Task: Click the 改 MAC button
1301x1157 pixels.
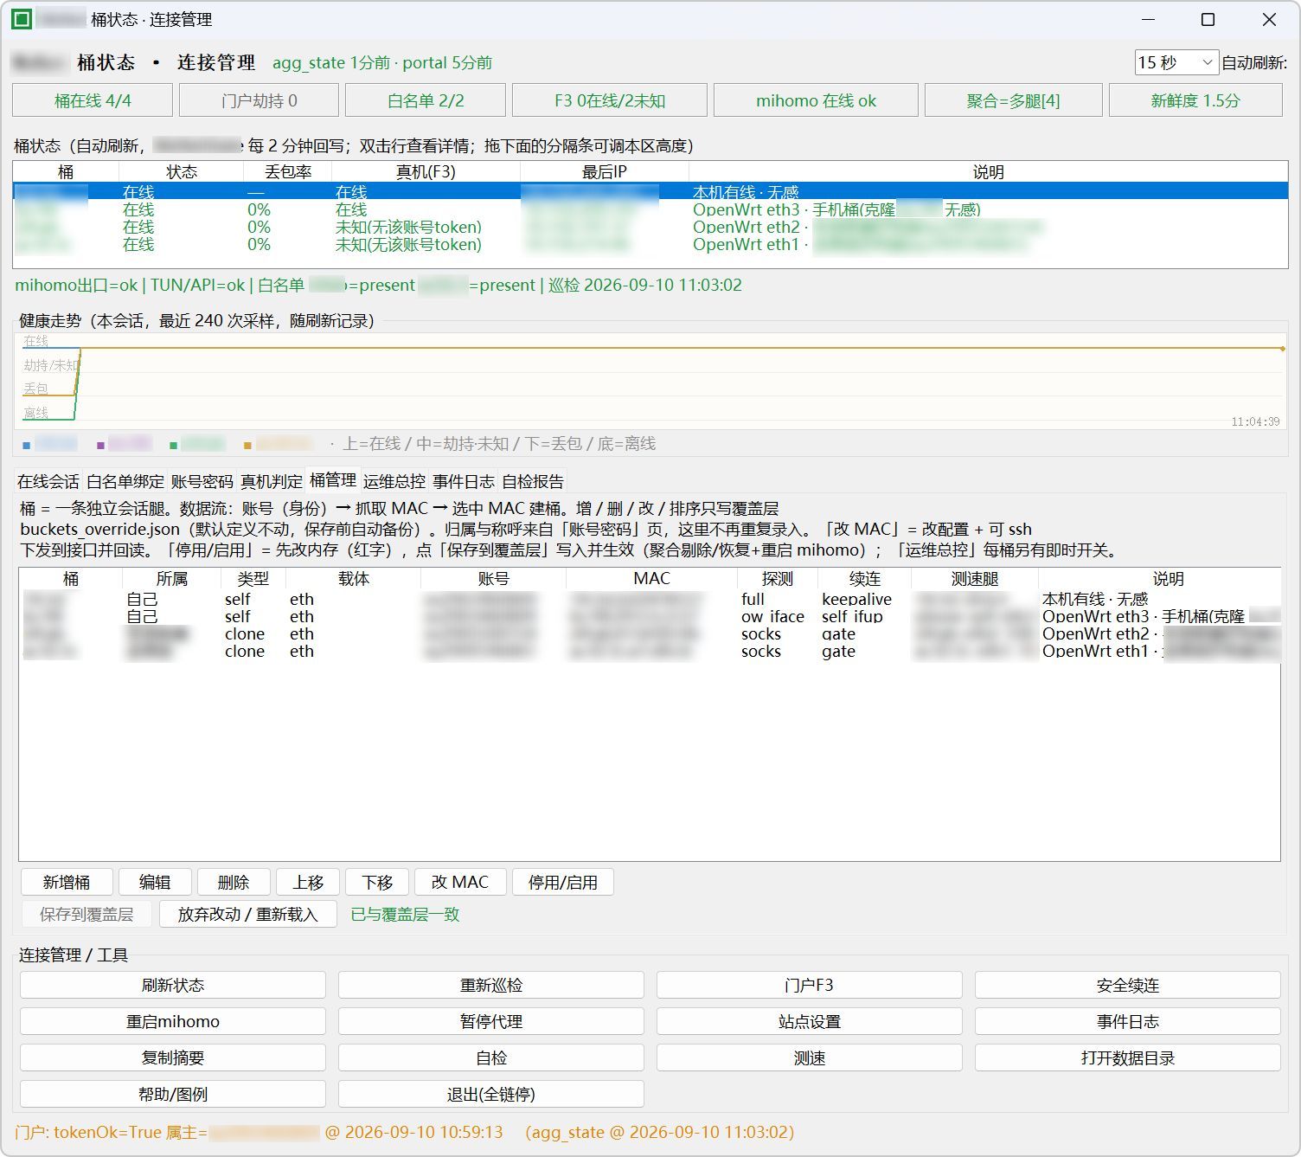Action: click(460, 882)
